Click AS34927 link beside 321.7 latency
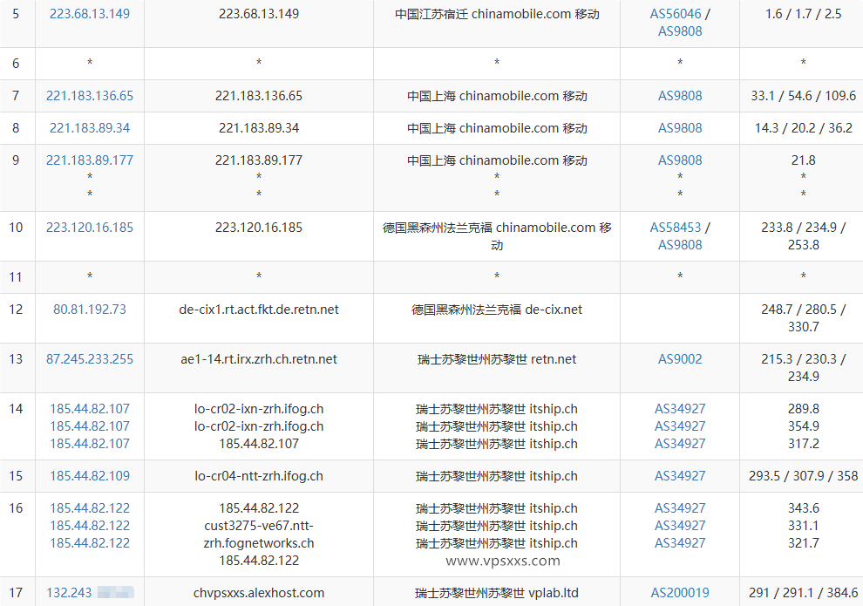This screenshot has width=863, height=606. 680,543
